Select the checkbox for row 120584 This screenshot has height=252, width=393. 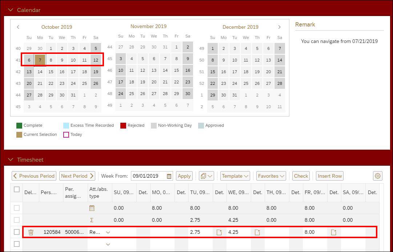[x=17, y=232]
